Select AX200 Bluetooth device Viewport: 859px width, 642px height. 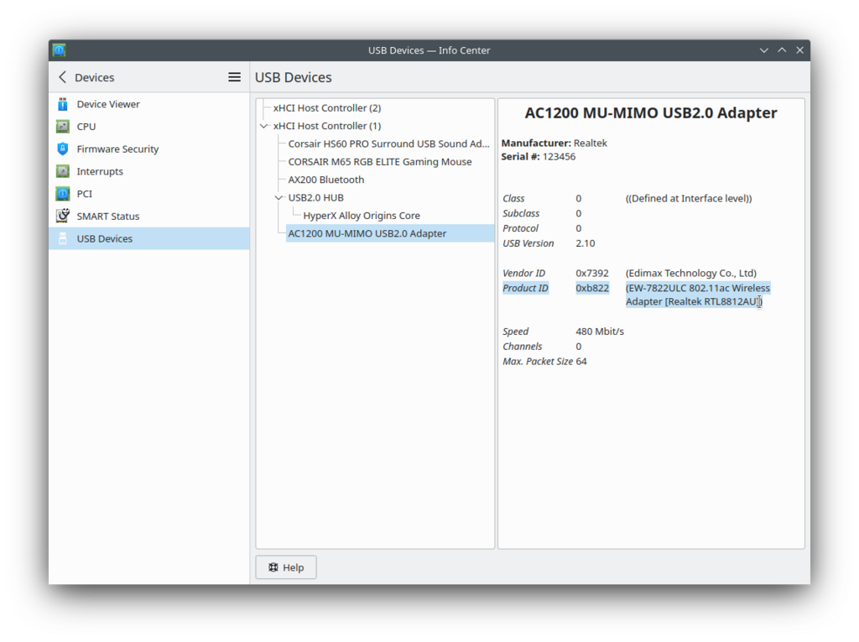[x=326, y=180]
